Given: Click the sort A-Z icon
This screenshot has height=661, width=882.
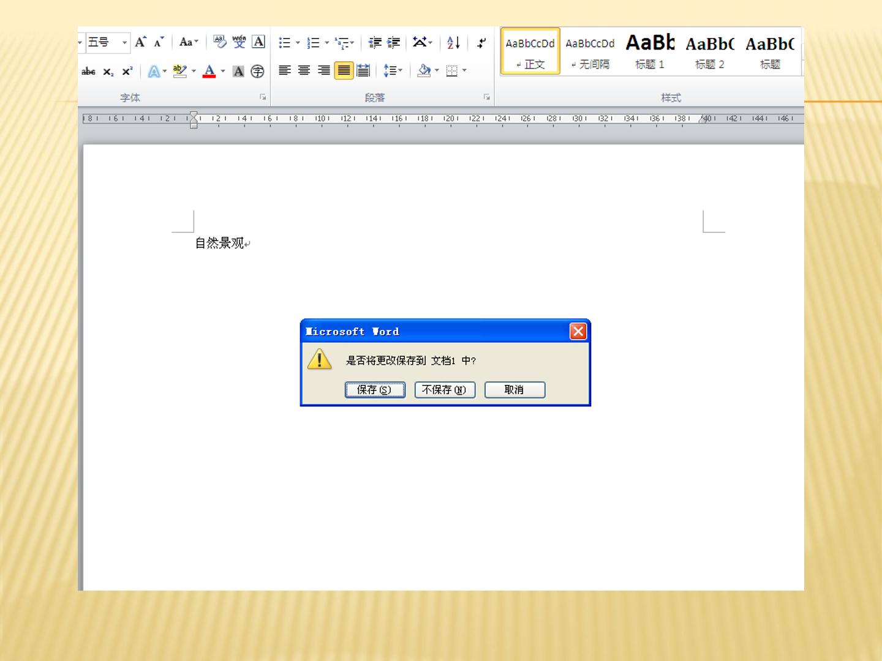Looking at the screenshot, I should pos(453,42).
